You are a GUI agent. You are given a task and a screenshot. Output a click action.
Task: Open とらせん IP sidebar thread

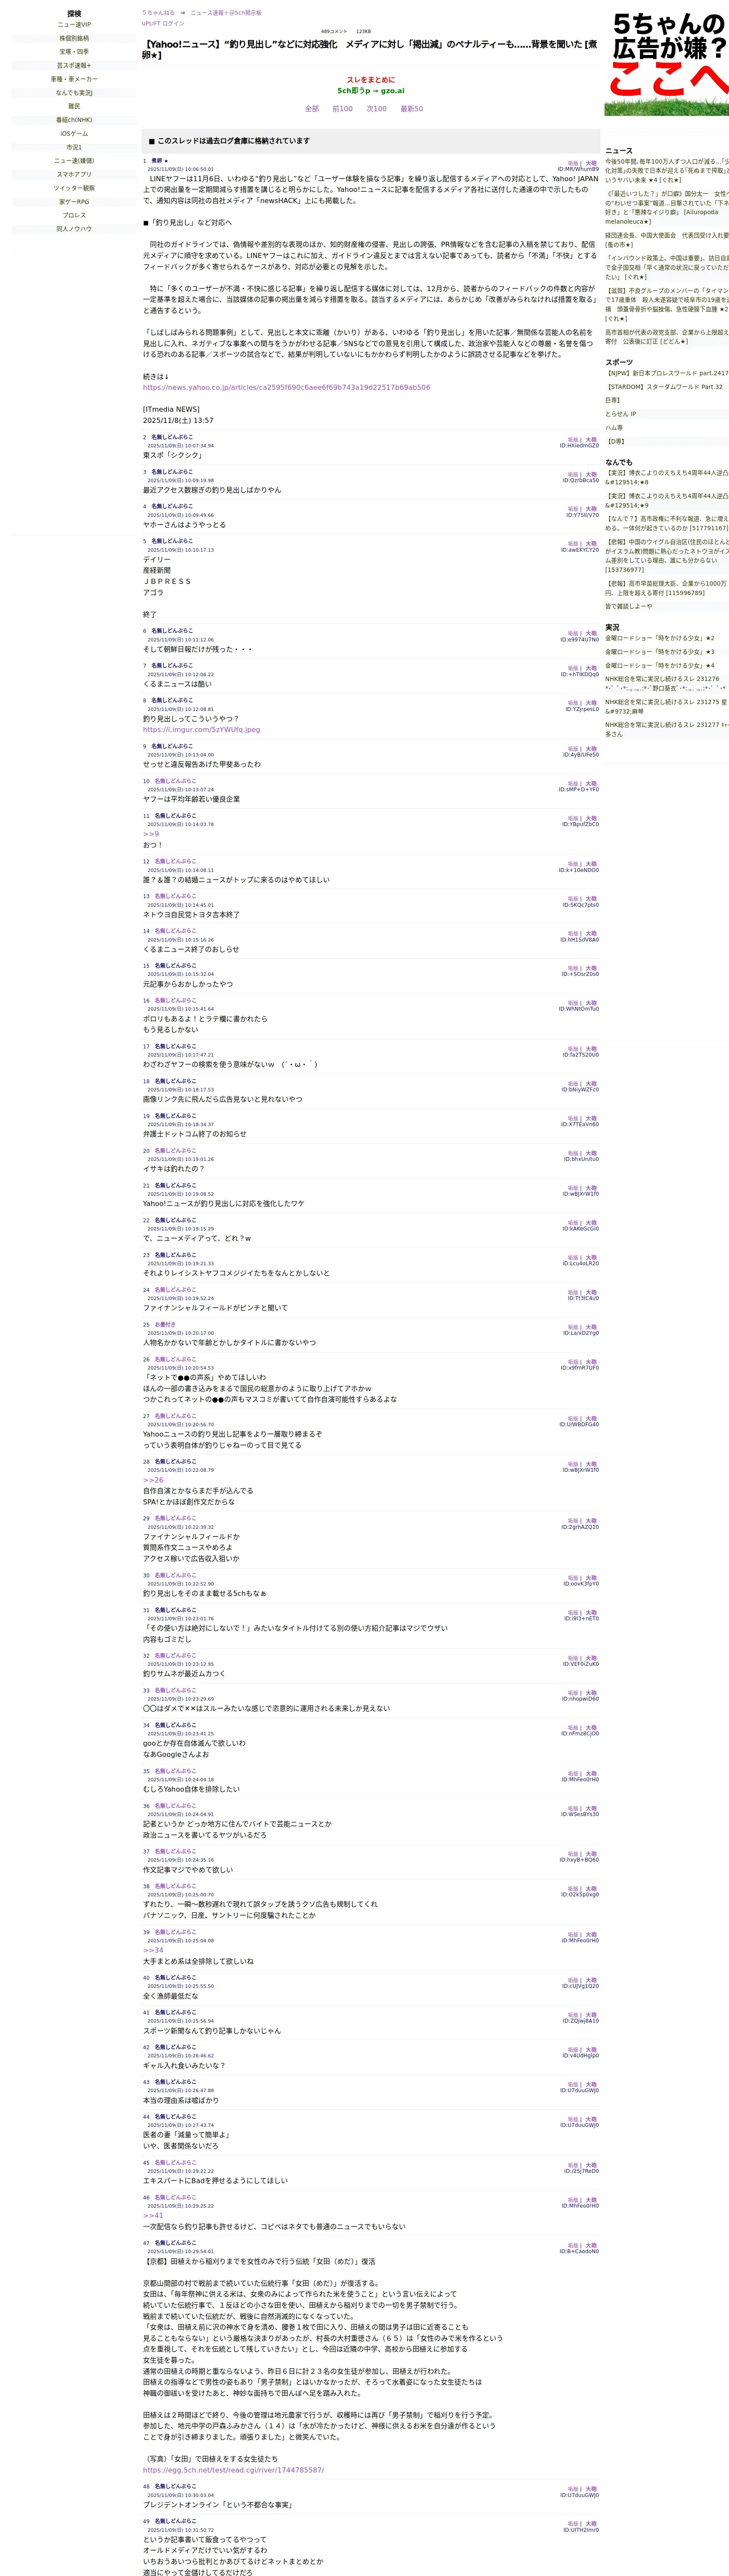[620, 414]
